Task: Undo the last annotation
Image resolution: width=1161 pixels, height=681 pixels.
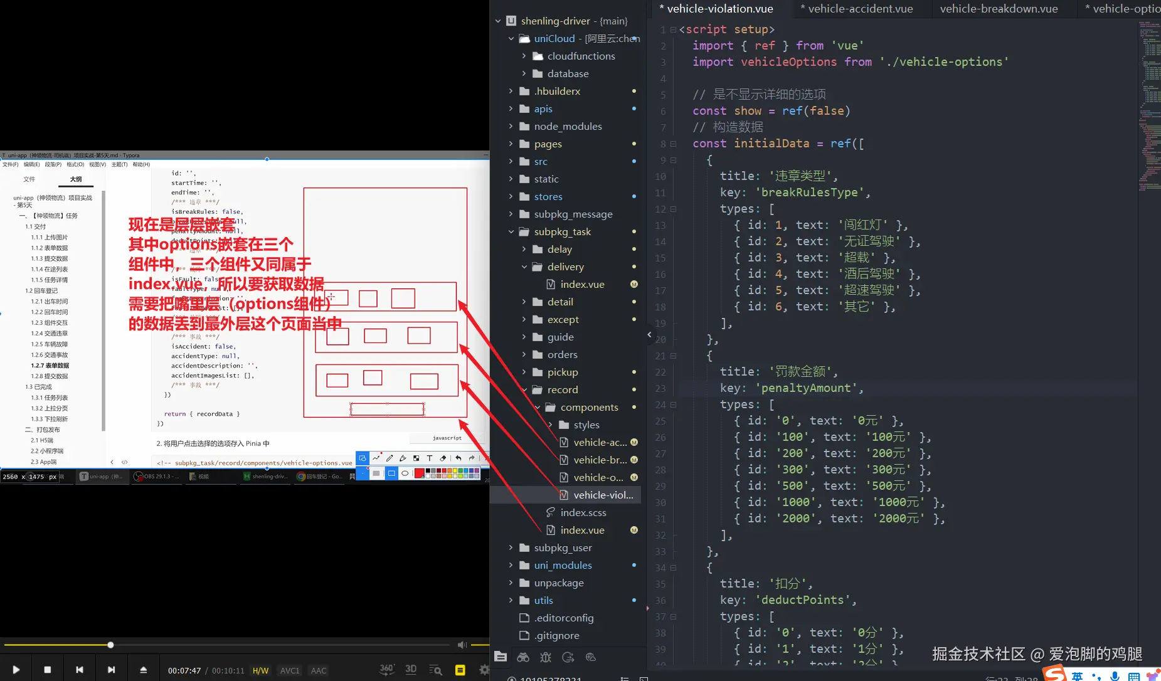Action: 459,458
